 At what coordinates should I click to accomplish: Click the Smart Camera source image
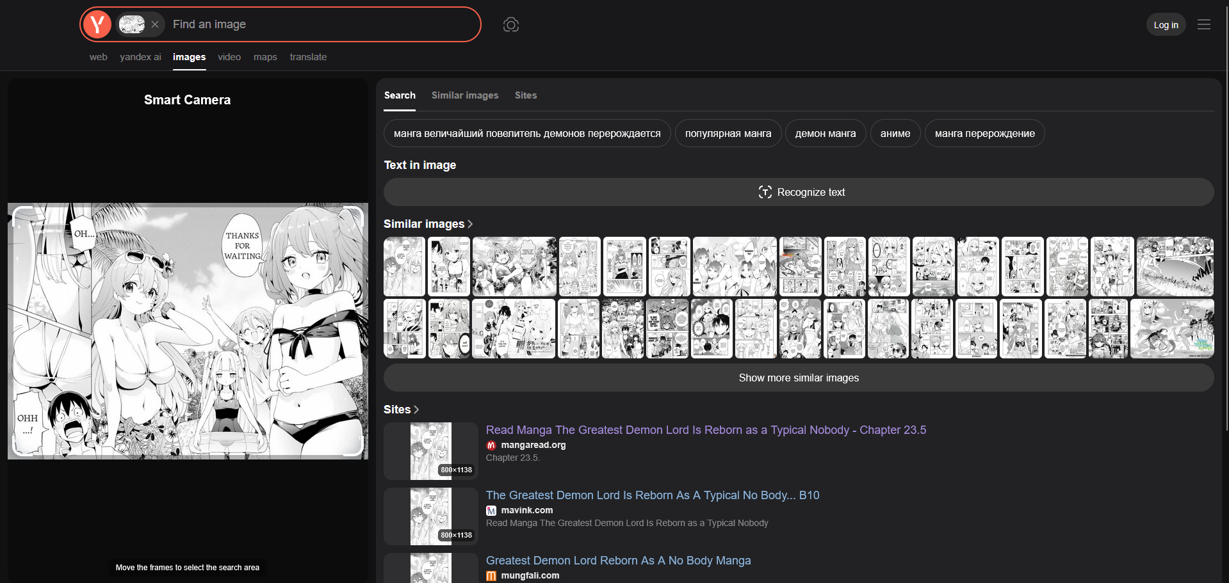(188, 331)
